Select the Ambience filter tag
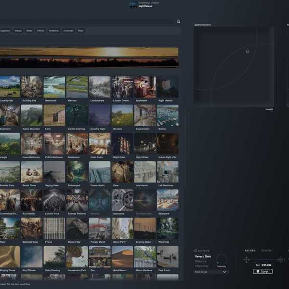Viewport: 289px width, 289px height. point(54,31)
